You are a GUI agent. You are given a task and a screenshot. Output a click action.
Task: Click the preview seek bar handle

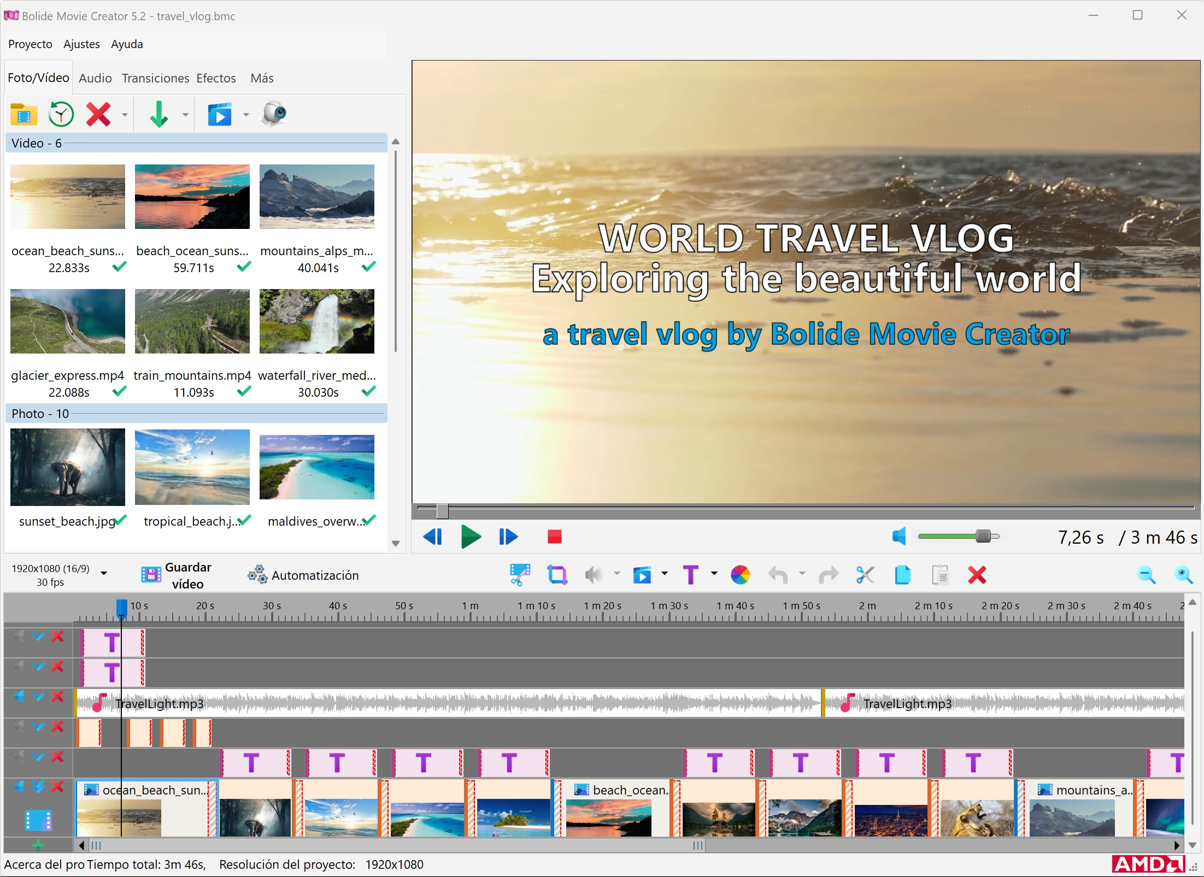[442, 511]
